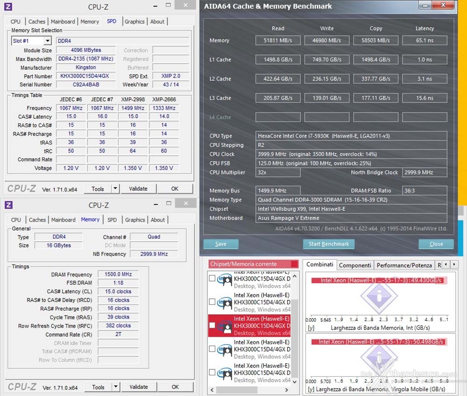Click the XMP-2998 column header in Timings Table
The height and width of the screenshot is (396, 467).
(x=133, y=100)
